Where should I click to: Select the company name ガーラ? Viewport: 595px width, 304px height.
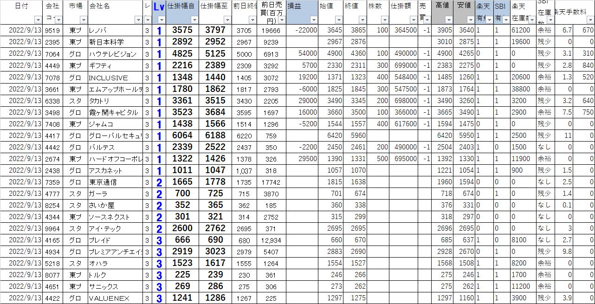point(98,194)
